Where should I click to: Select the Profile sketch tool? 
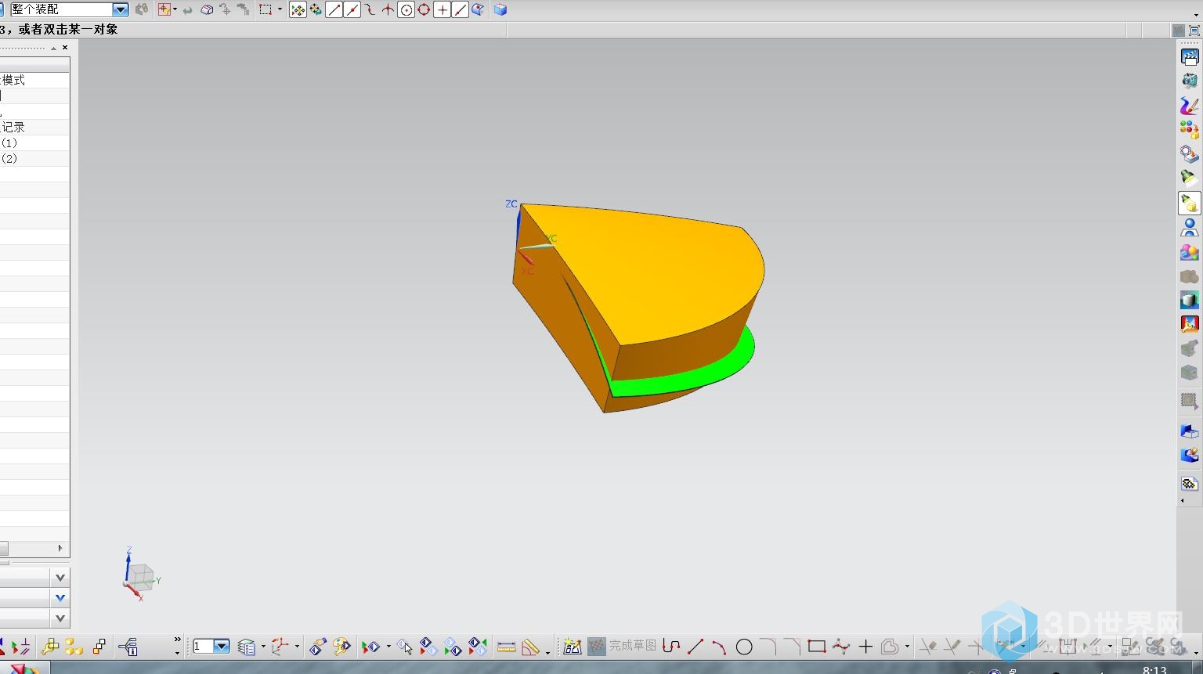(x=671, y=647)
